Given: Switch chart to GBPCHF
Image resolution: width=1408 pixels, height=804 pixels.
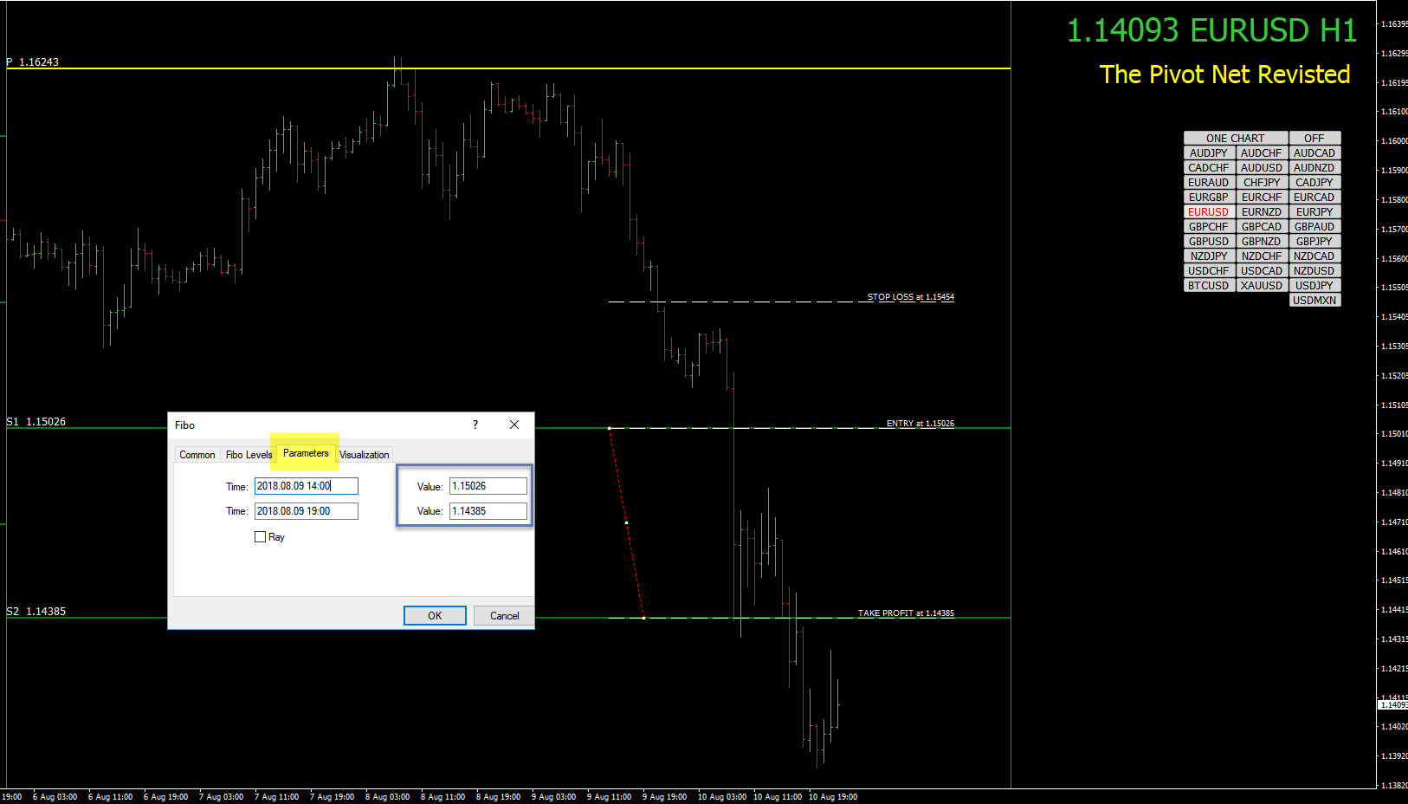Looking at the screenshot, I should click(x=1209, y=227).
